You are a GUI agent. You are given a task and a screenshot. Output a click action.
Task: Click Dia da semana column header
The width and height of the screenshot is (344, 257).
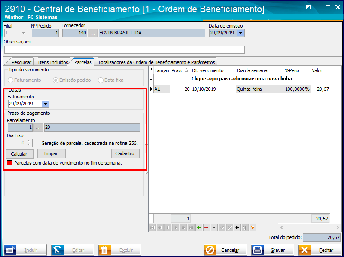259,70
